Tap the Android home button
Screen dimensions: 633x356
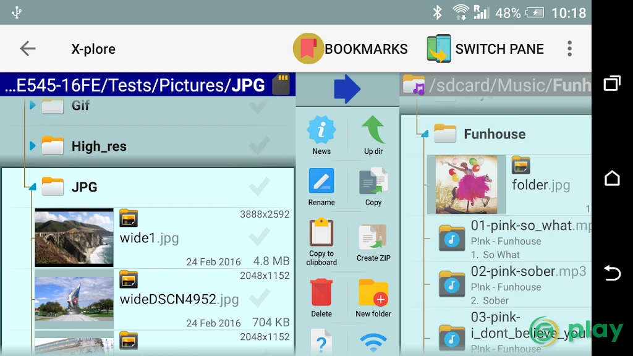612,178
